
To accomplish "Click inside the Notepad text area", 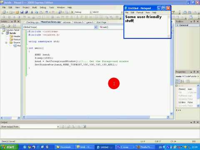I will [146, 26].
